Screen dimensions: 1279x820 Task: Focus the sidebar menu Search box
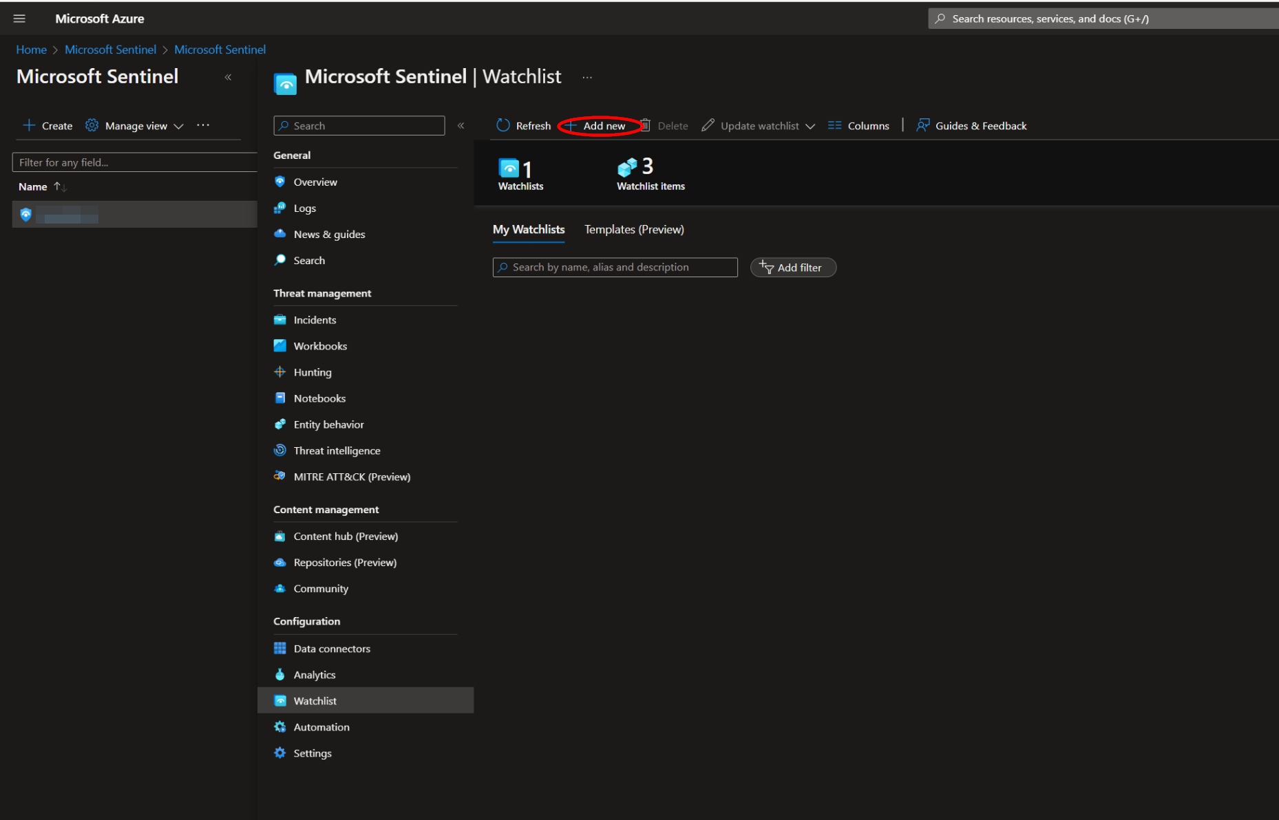click(x=359, y=125)
